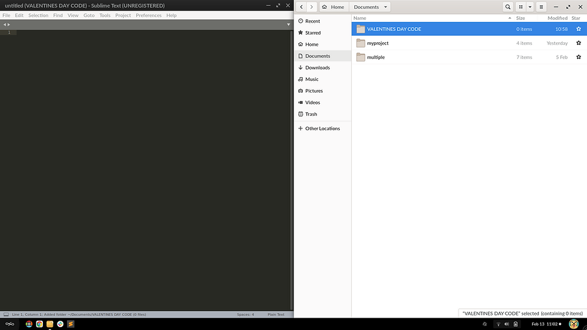Click the multiple folder icon
587x330 pixels.
point(360,57)
